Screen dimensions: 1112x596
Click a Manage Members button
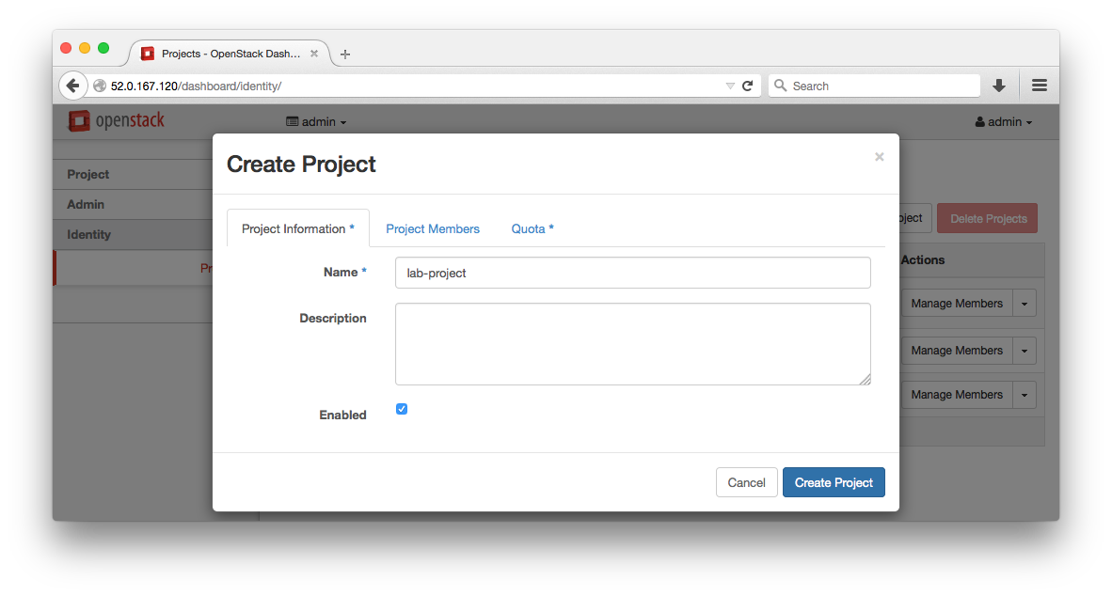(x=956, y=303)
